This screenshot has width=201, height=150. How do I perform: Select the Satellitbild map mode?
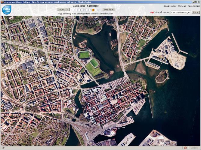(x=93, y=6)
